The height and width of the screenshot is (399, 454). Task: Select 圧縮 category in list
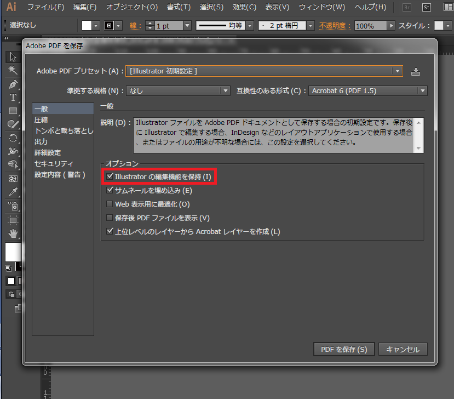click(x=63, y=119)
